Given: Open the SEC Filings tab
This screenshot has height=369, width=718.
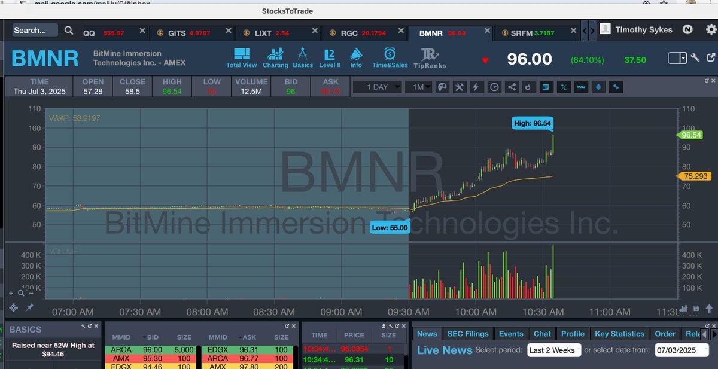Looking at the screenshot, I should (x=467, y=334).
